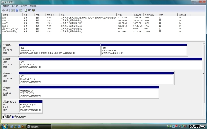Viewport: 207px width, 129px height.
Task: Select the 新增磁碟區 (I:) drive icon in list
Action: tap(3, 32)
